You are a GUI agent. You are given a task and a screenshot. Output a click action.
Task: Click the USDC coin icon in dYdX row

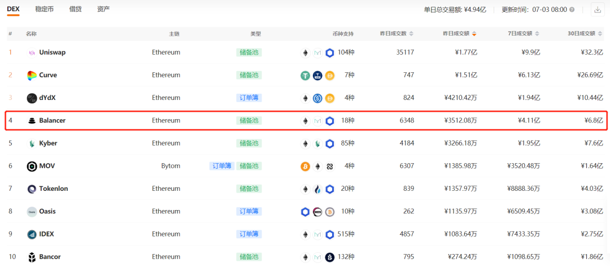(x=318, y=98)
